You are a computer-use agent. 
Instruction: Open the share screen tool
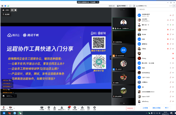42,107
